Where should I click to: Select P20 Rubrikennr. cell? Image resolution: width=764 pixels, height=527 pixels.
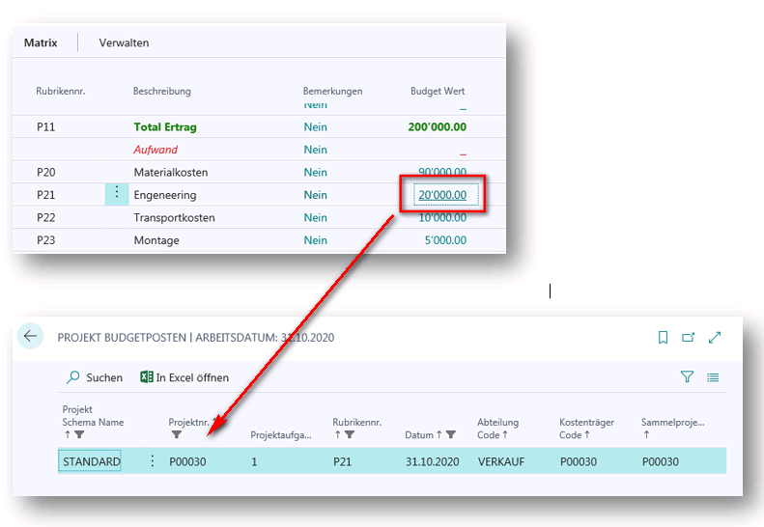click(x=45, y=173)
